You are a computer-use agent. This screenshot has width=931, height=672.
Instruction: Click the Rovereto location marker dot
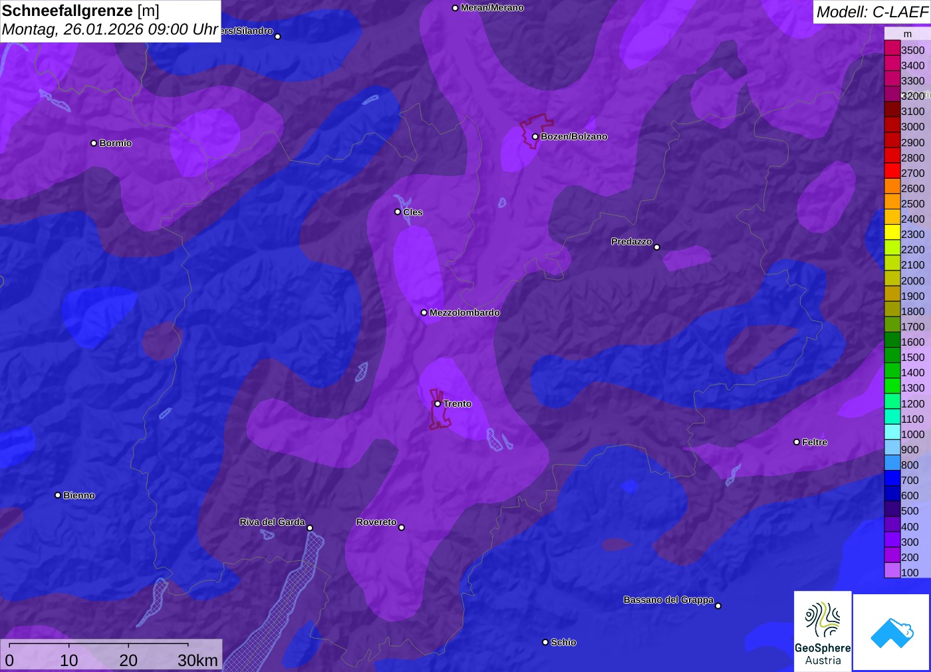point(402,528)
